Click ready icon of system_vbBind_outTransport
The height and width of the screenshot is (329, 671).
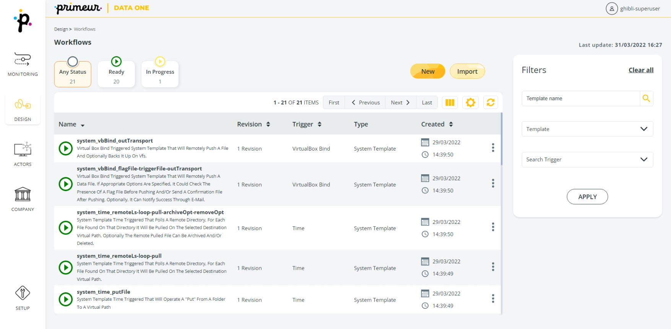click(x=66, y=148)
